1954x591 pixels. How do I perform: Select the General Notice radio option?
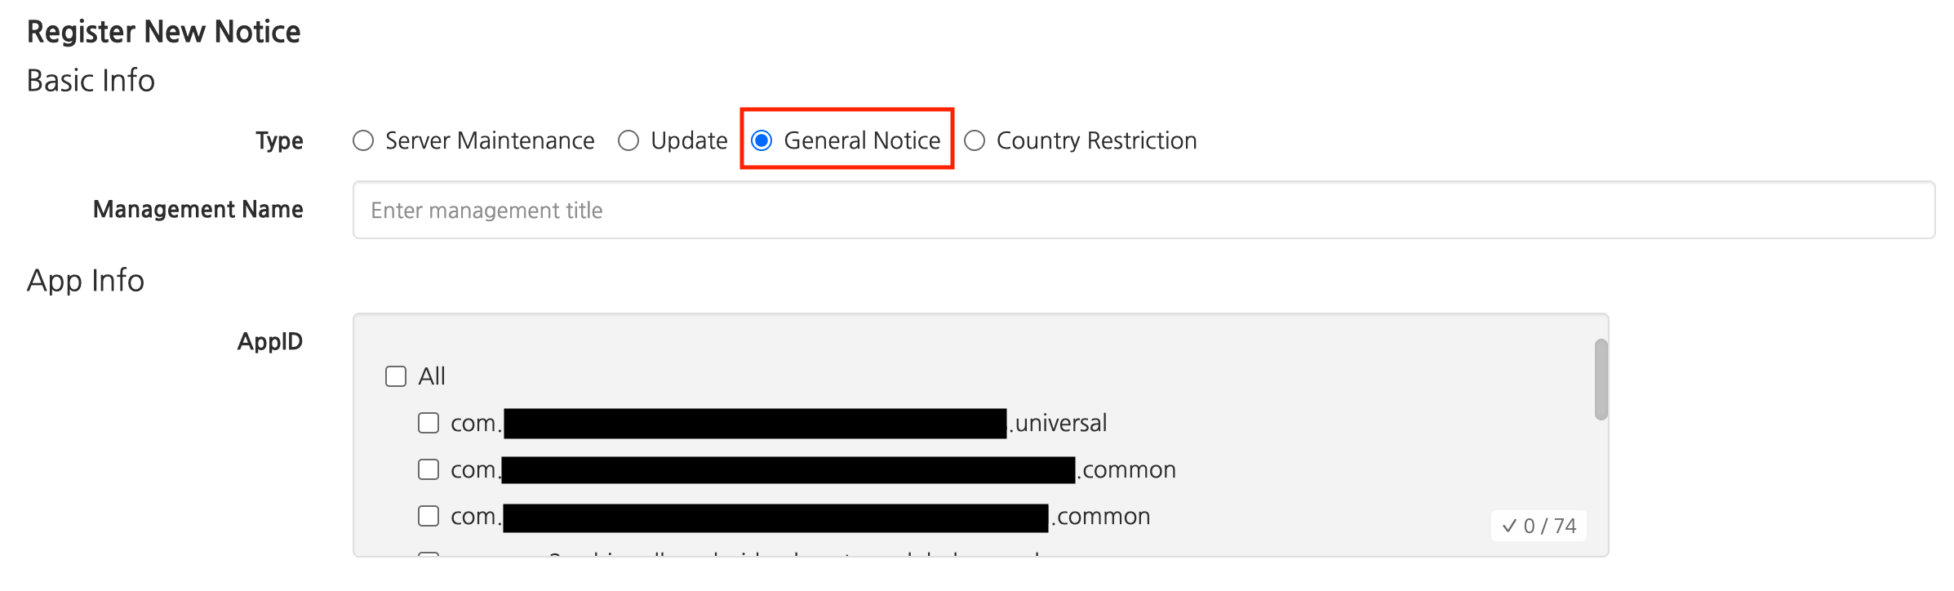coord(762,141)
